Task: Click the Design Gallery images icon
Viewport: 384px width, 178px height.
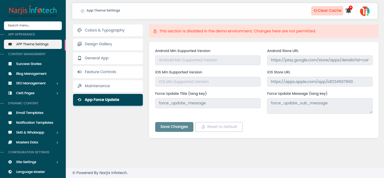Action: 80,44
